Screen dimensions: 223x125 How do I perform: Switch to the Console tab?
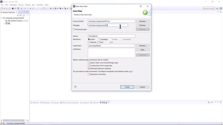[x=94, y=103]
